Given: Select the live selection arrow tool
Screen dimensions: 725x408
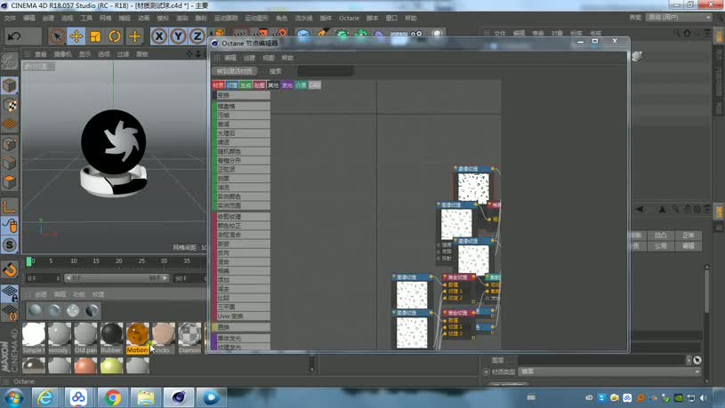Looking at the screenshot, I should [x=57, y=36].
